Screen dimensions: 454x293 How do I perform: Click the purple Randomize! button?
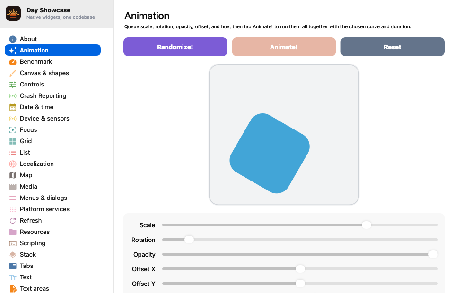(175, 47)
